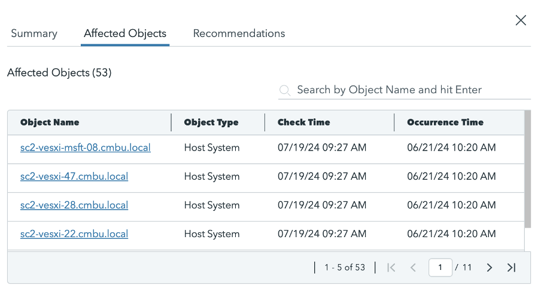Screen dimensions: 541x301
Task: Open the sc2-vesxi-msft-08.cmbu.local link
Action: pos(85,148)
